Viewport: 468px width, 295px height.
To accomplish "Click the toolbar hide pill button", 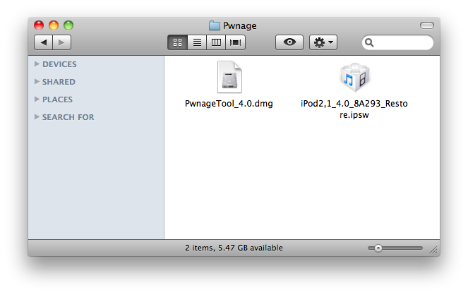I will point(426,25).
